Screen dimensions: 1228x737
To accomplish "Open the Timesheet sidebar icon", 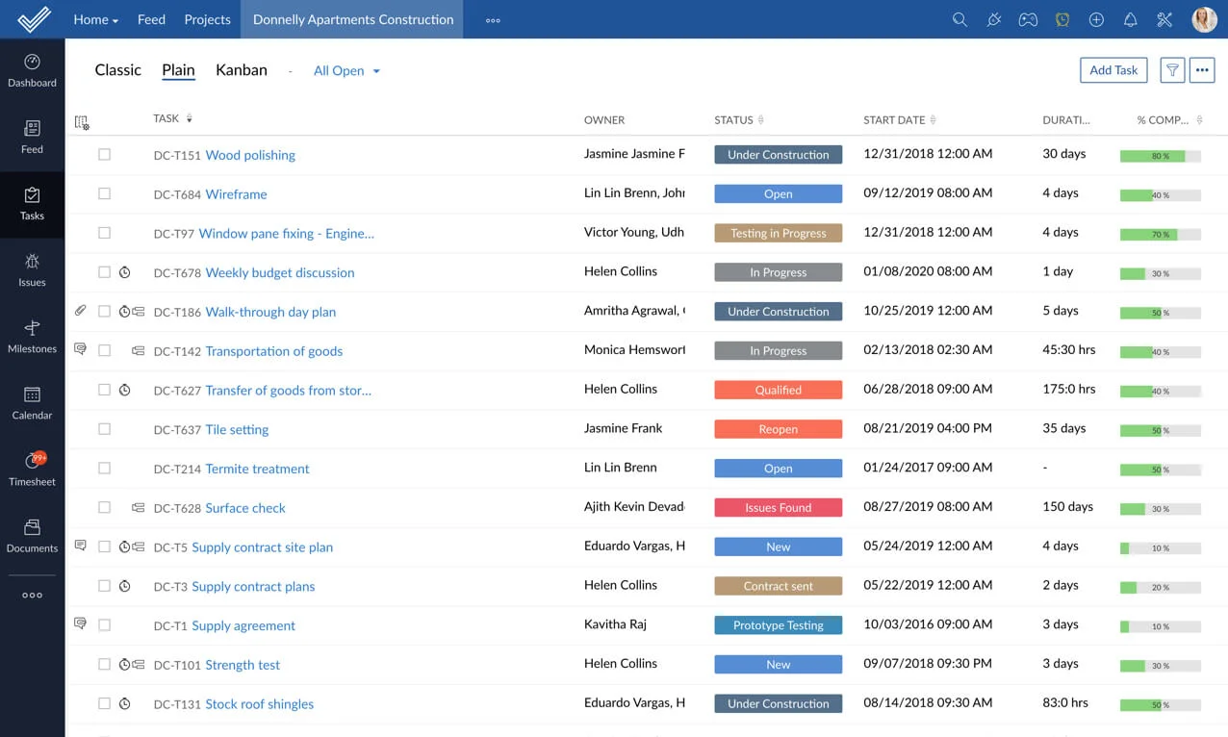I will click(32, 469).
